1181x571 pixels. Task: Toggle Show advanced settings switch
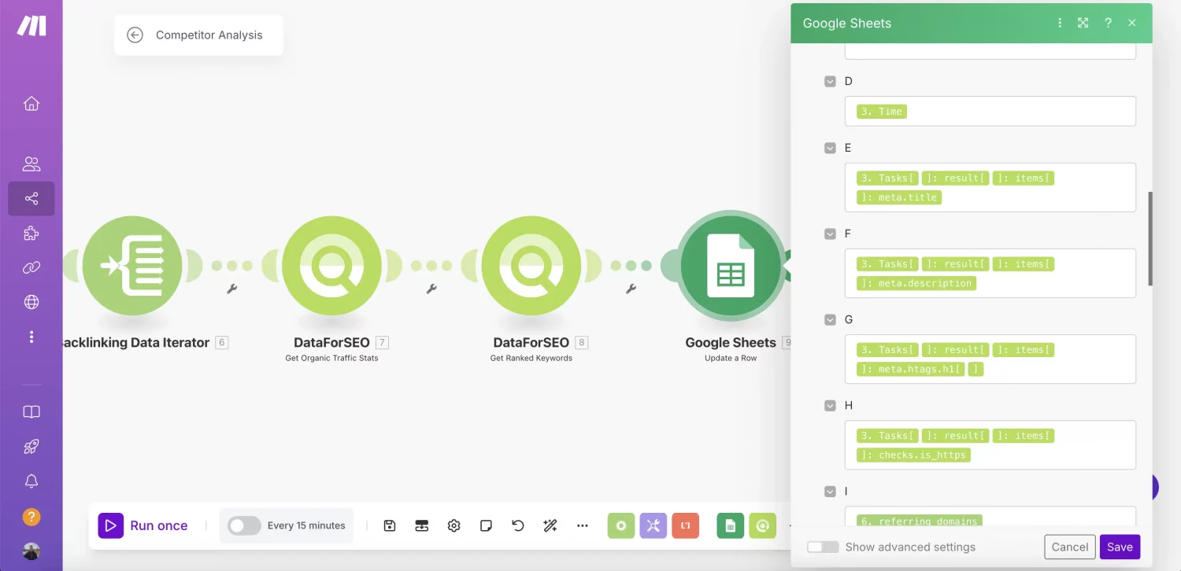(823, 547)
